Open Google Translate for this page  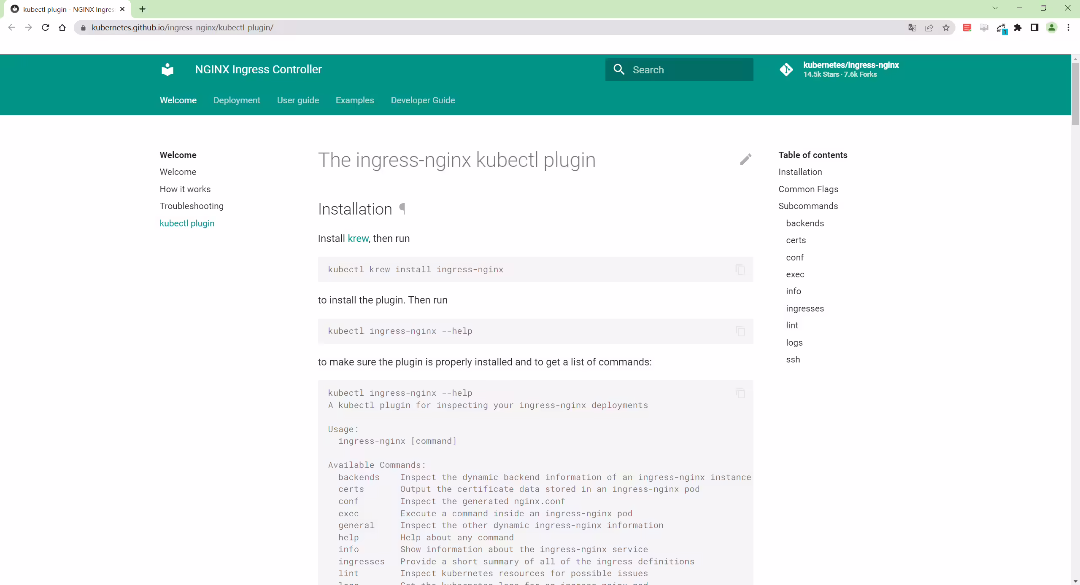pos(912,28)
